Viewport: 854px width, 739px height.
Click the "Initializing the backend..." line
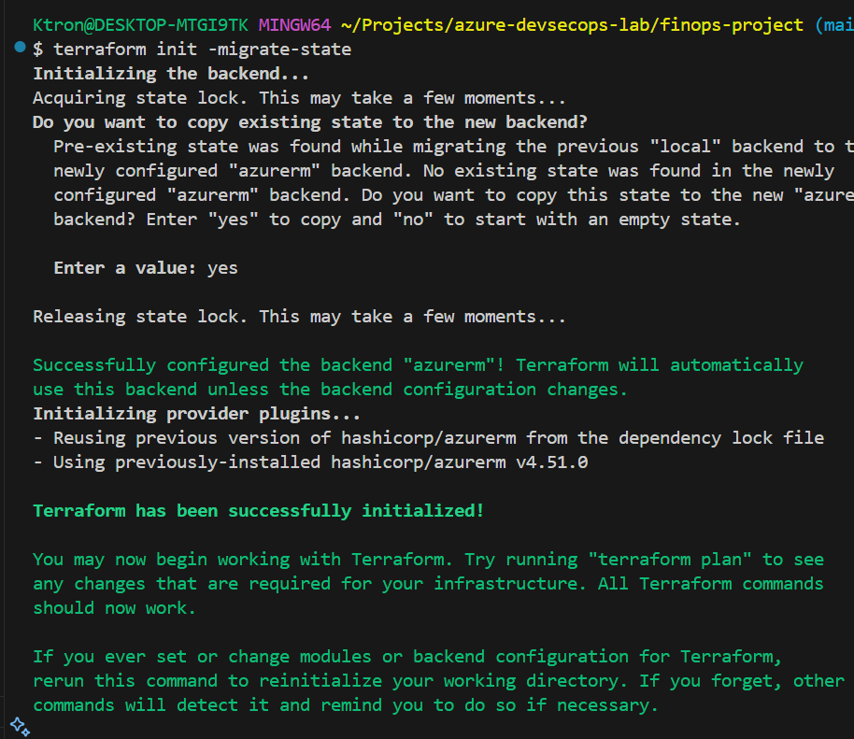coord(171,73)
